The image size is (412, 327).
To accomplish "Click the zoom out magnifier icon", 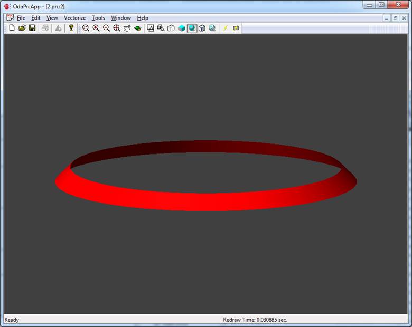I will pos(106,28).
